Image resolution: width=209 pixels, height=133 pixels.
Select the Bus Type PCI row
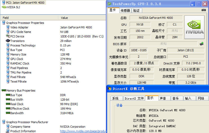pyautogui.click(x=53, y=50)
